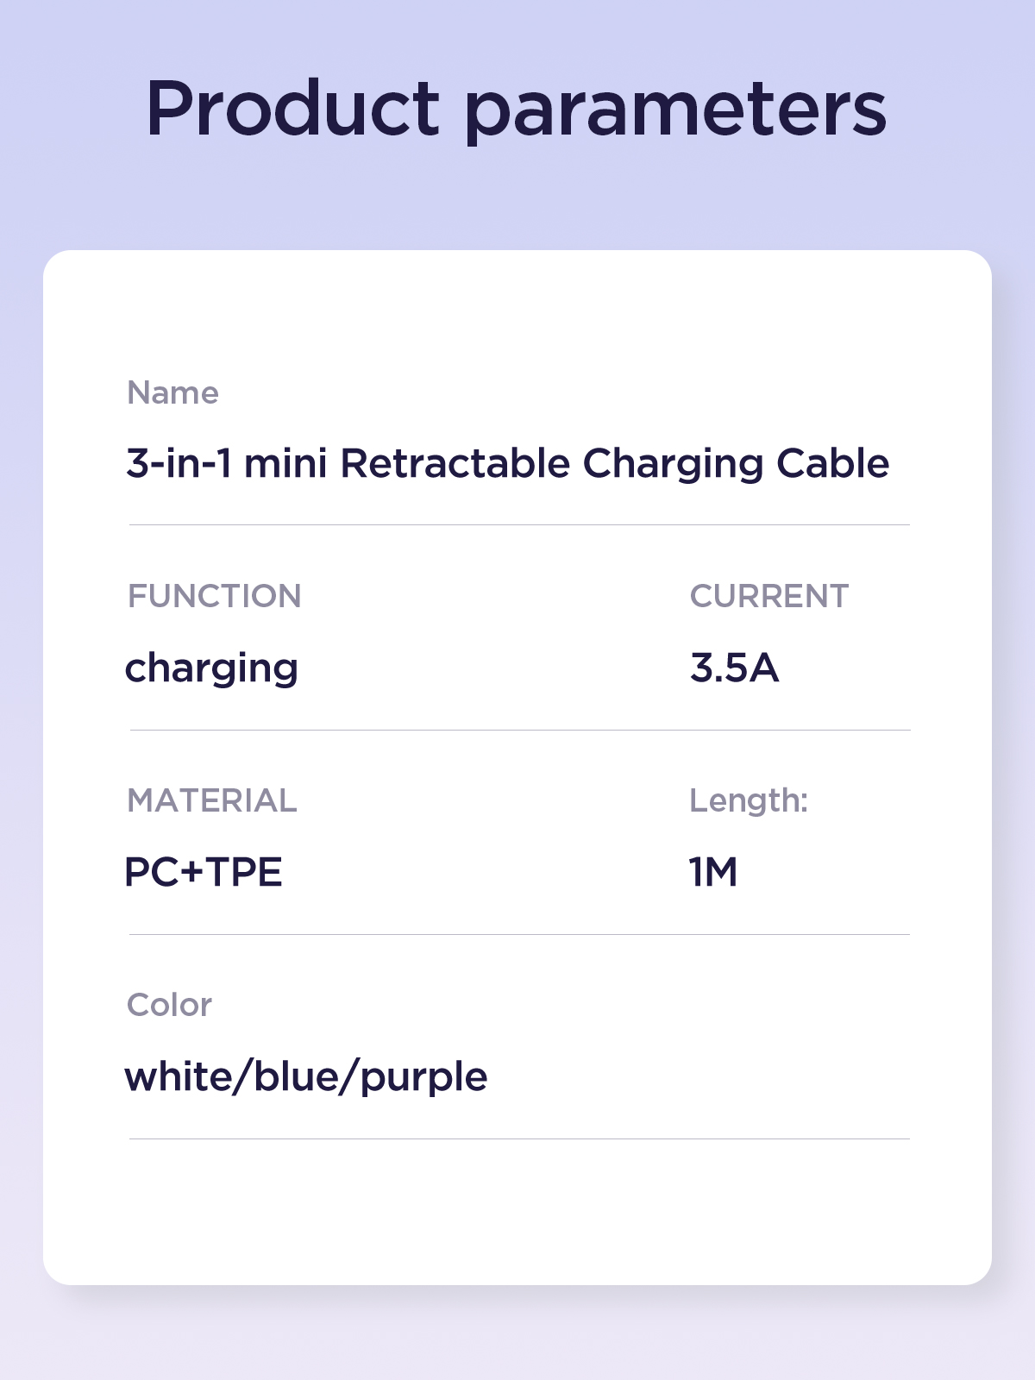The image size is (1035, 1380).
Task: Click the MATERIAL label
Action: 211,800
